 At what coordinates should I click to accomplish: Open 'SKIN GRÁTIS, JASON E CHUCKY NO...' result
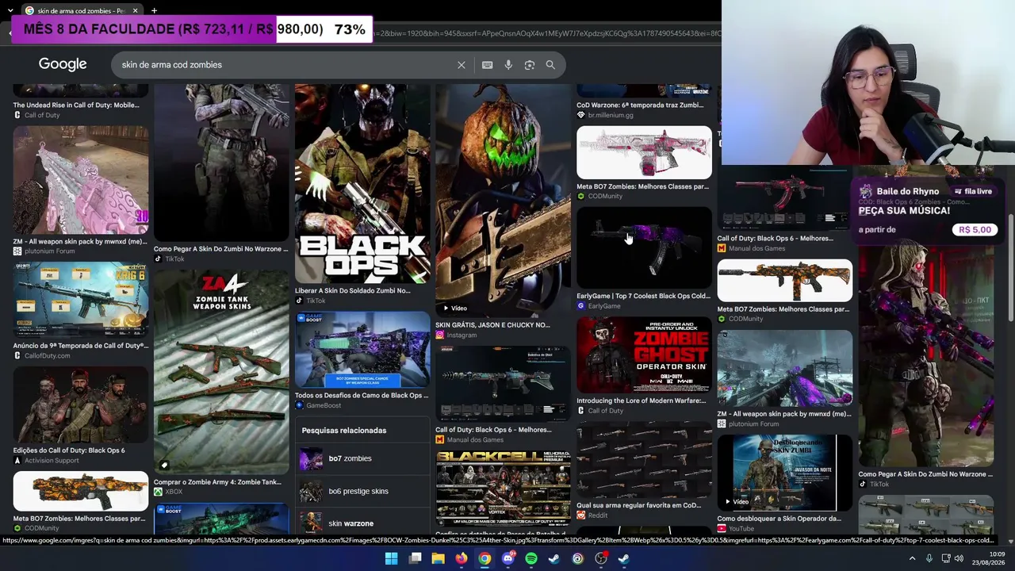click(492, 324)
